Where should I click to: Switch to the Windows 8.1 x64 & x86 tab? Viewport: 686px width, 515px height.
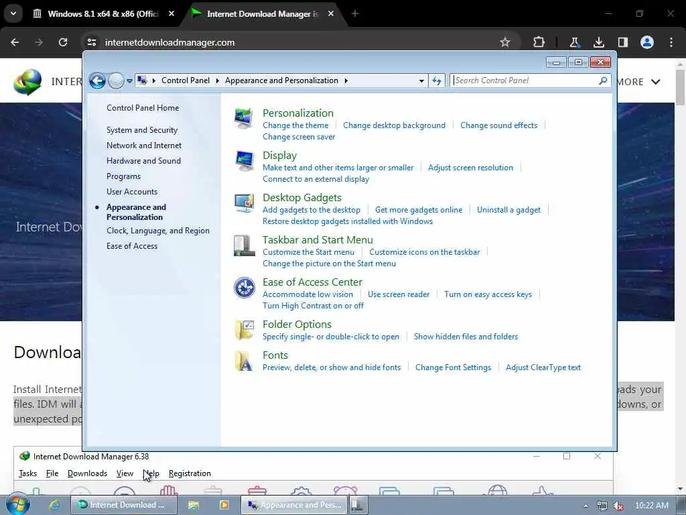(x=103, y=14)
